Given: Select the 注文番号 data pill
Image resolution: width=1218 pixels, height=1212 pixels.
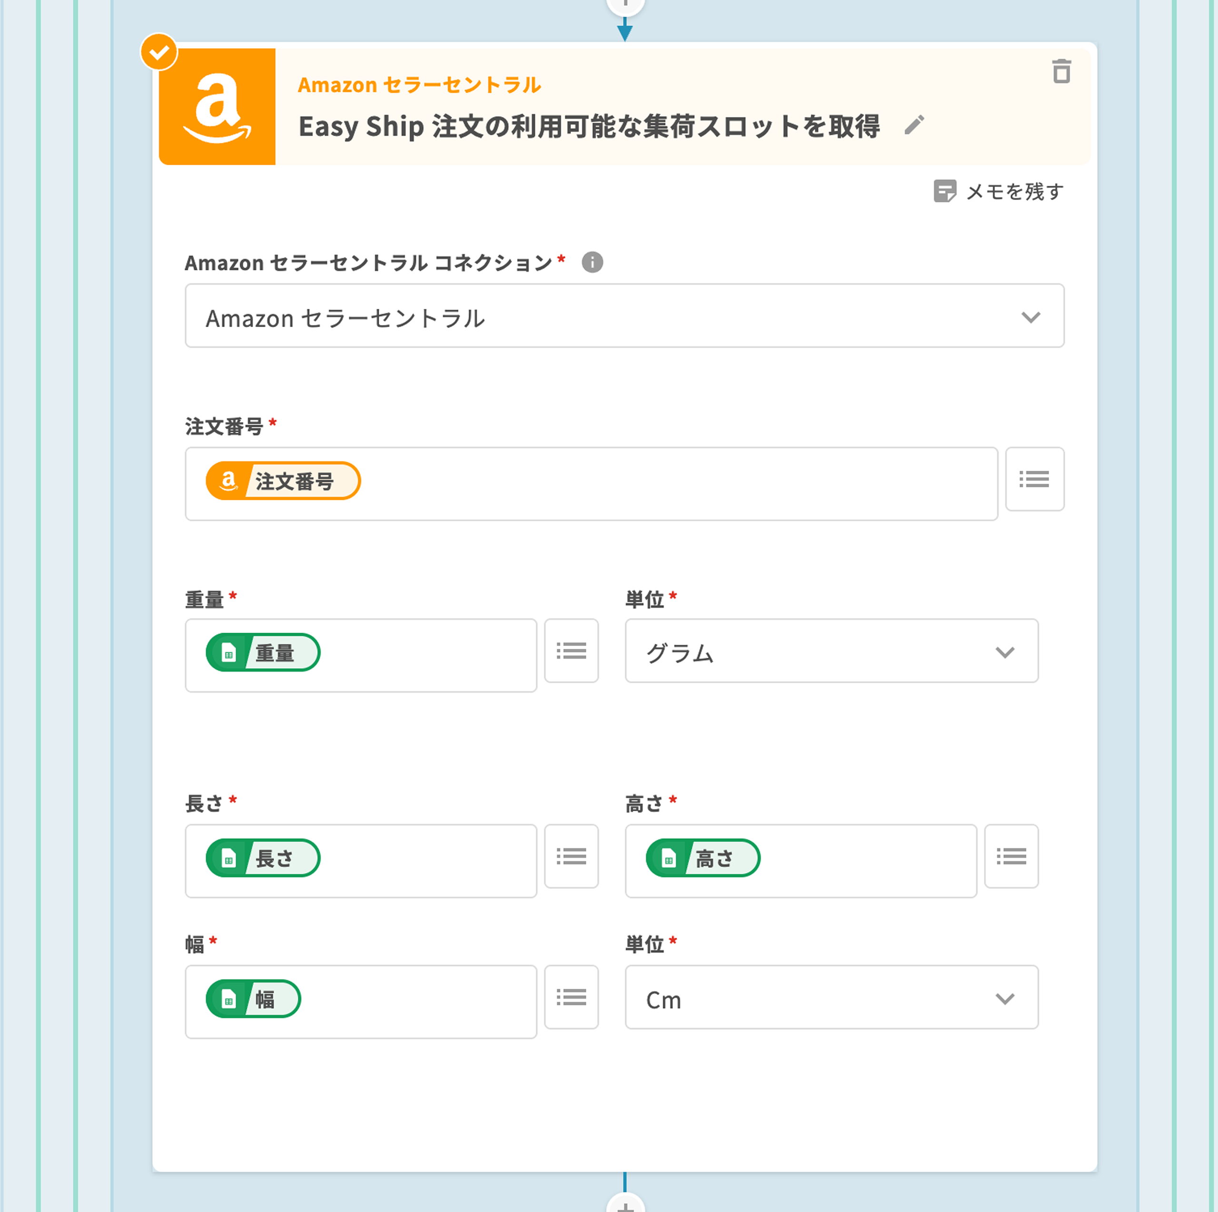Looking at the screenshot, I should pos(283,481).
